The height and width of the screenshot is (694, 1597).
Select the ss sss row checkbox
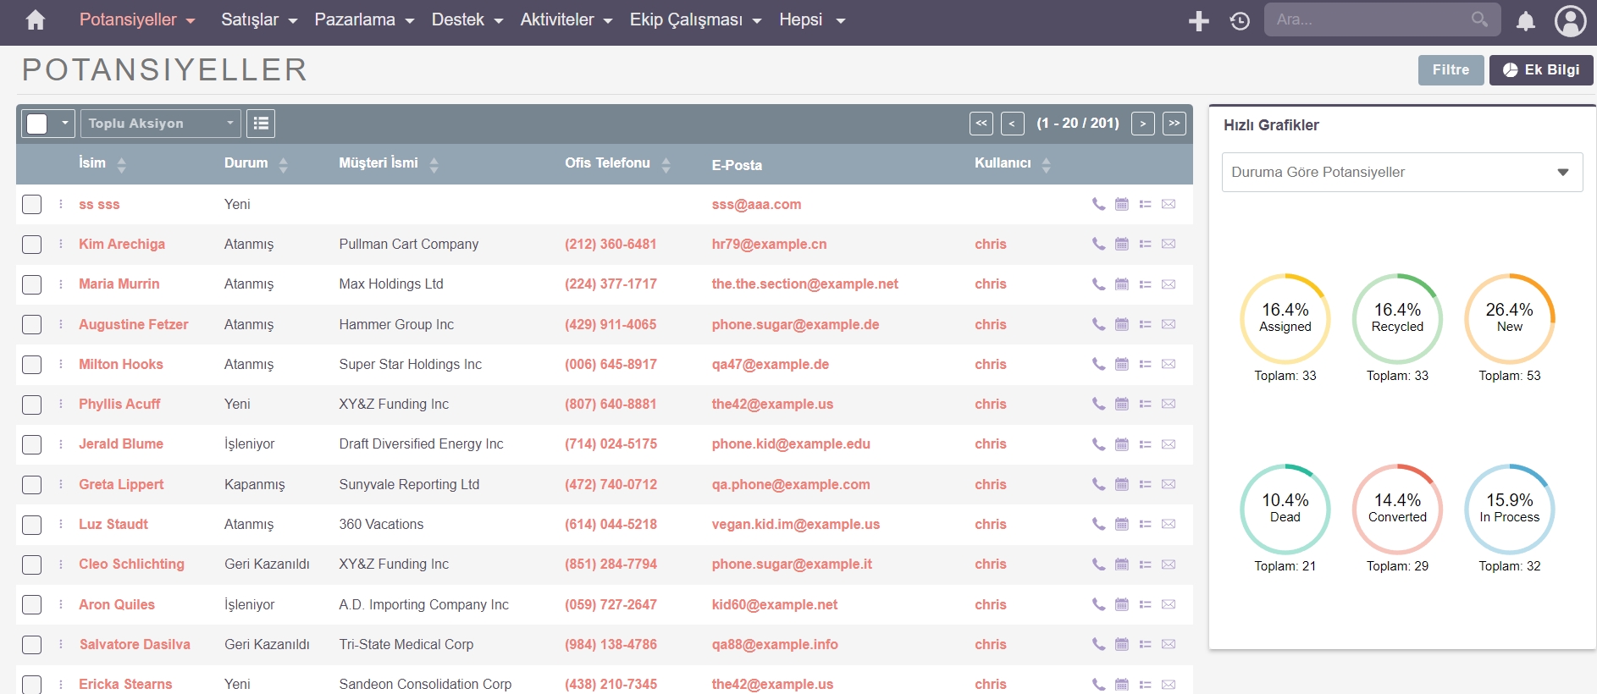(x=31, y=204)
